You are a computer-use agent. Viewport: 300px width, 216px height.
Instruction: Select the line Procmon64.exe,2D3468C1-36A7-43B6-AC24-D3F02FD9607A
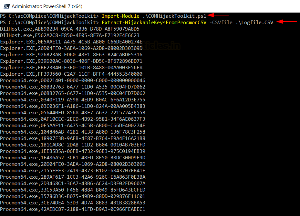tap(73, 183)
